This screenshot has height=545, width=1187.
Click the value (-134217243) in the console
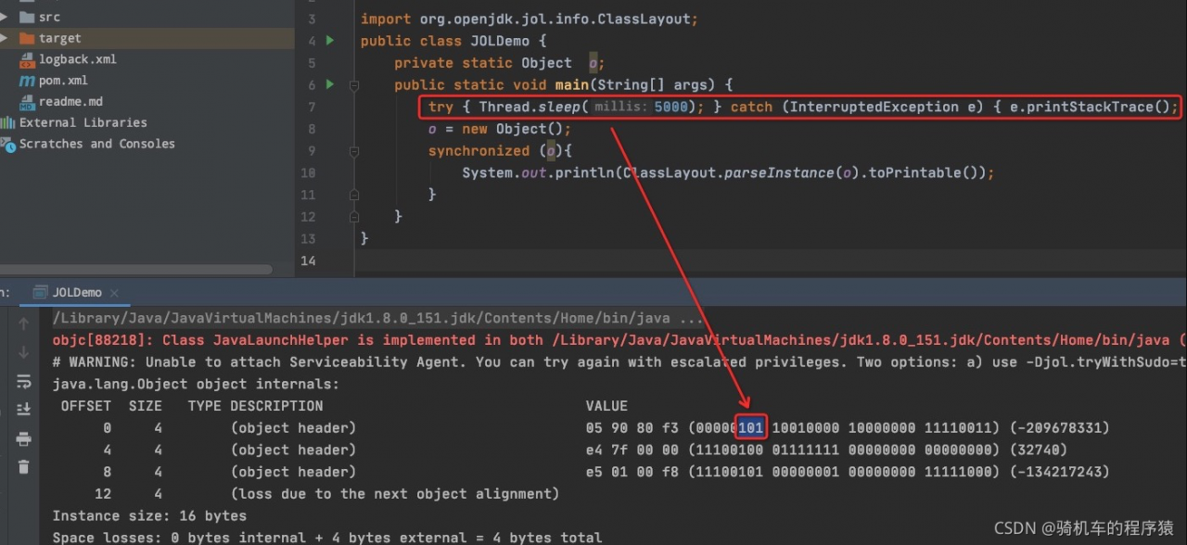pyautogui.click(x=1059, y=472)
